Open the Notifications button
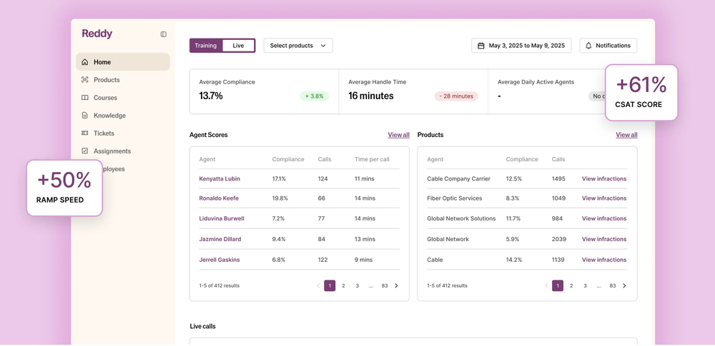Image resolution: width=715 pixels, height=346 pixels. click(x=608, y=46)
